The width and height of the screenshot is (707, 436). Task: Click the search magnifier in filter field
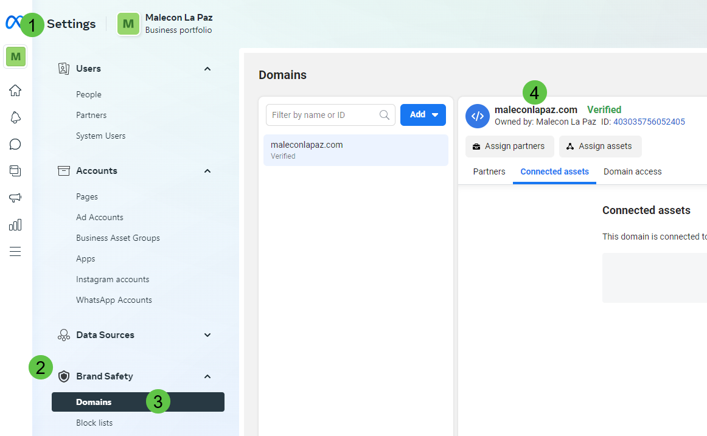click(x=384, y=115)
